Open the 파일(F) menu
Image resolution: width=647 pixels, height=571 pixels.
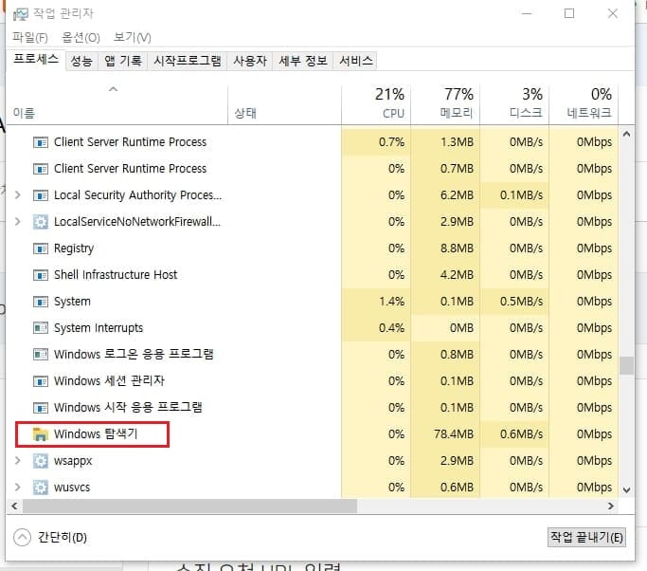(x=30, y=38)
